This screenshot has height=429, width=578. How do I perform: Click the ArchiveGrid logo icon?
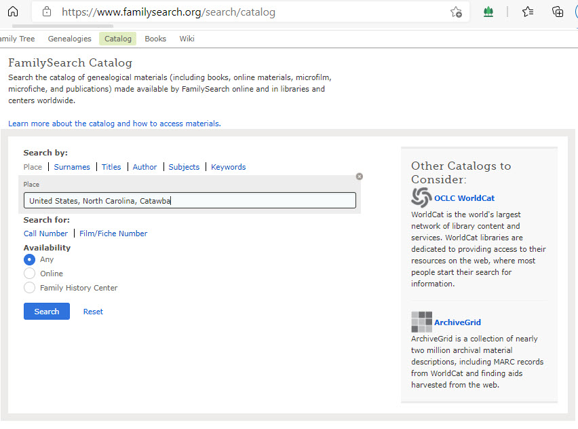click(x=421, y=322)
